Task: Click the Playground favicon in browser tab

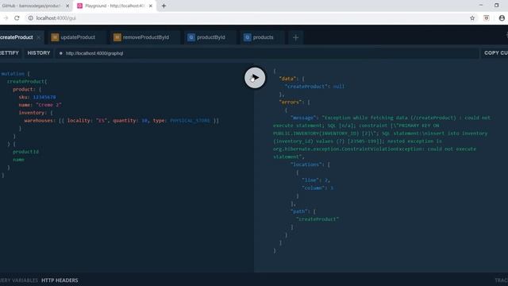Action: tap(79, 6)
